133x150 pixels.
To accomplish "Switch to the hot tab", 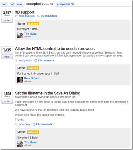I will (12, 4).
